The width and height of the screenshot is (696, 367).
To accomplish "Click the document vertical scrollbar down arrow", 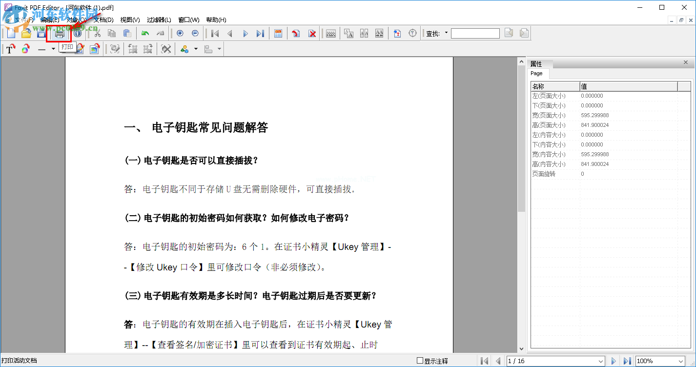I will pos(521,348).
